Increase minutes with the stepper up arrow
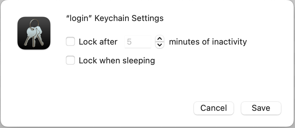Viewport: 295px width, 128px height. pos(160,39)
